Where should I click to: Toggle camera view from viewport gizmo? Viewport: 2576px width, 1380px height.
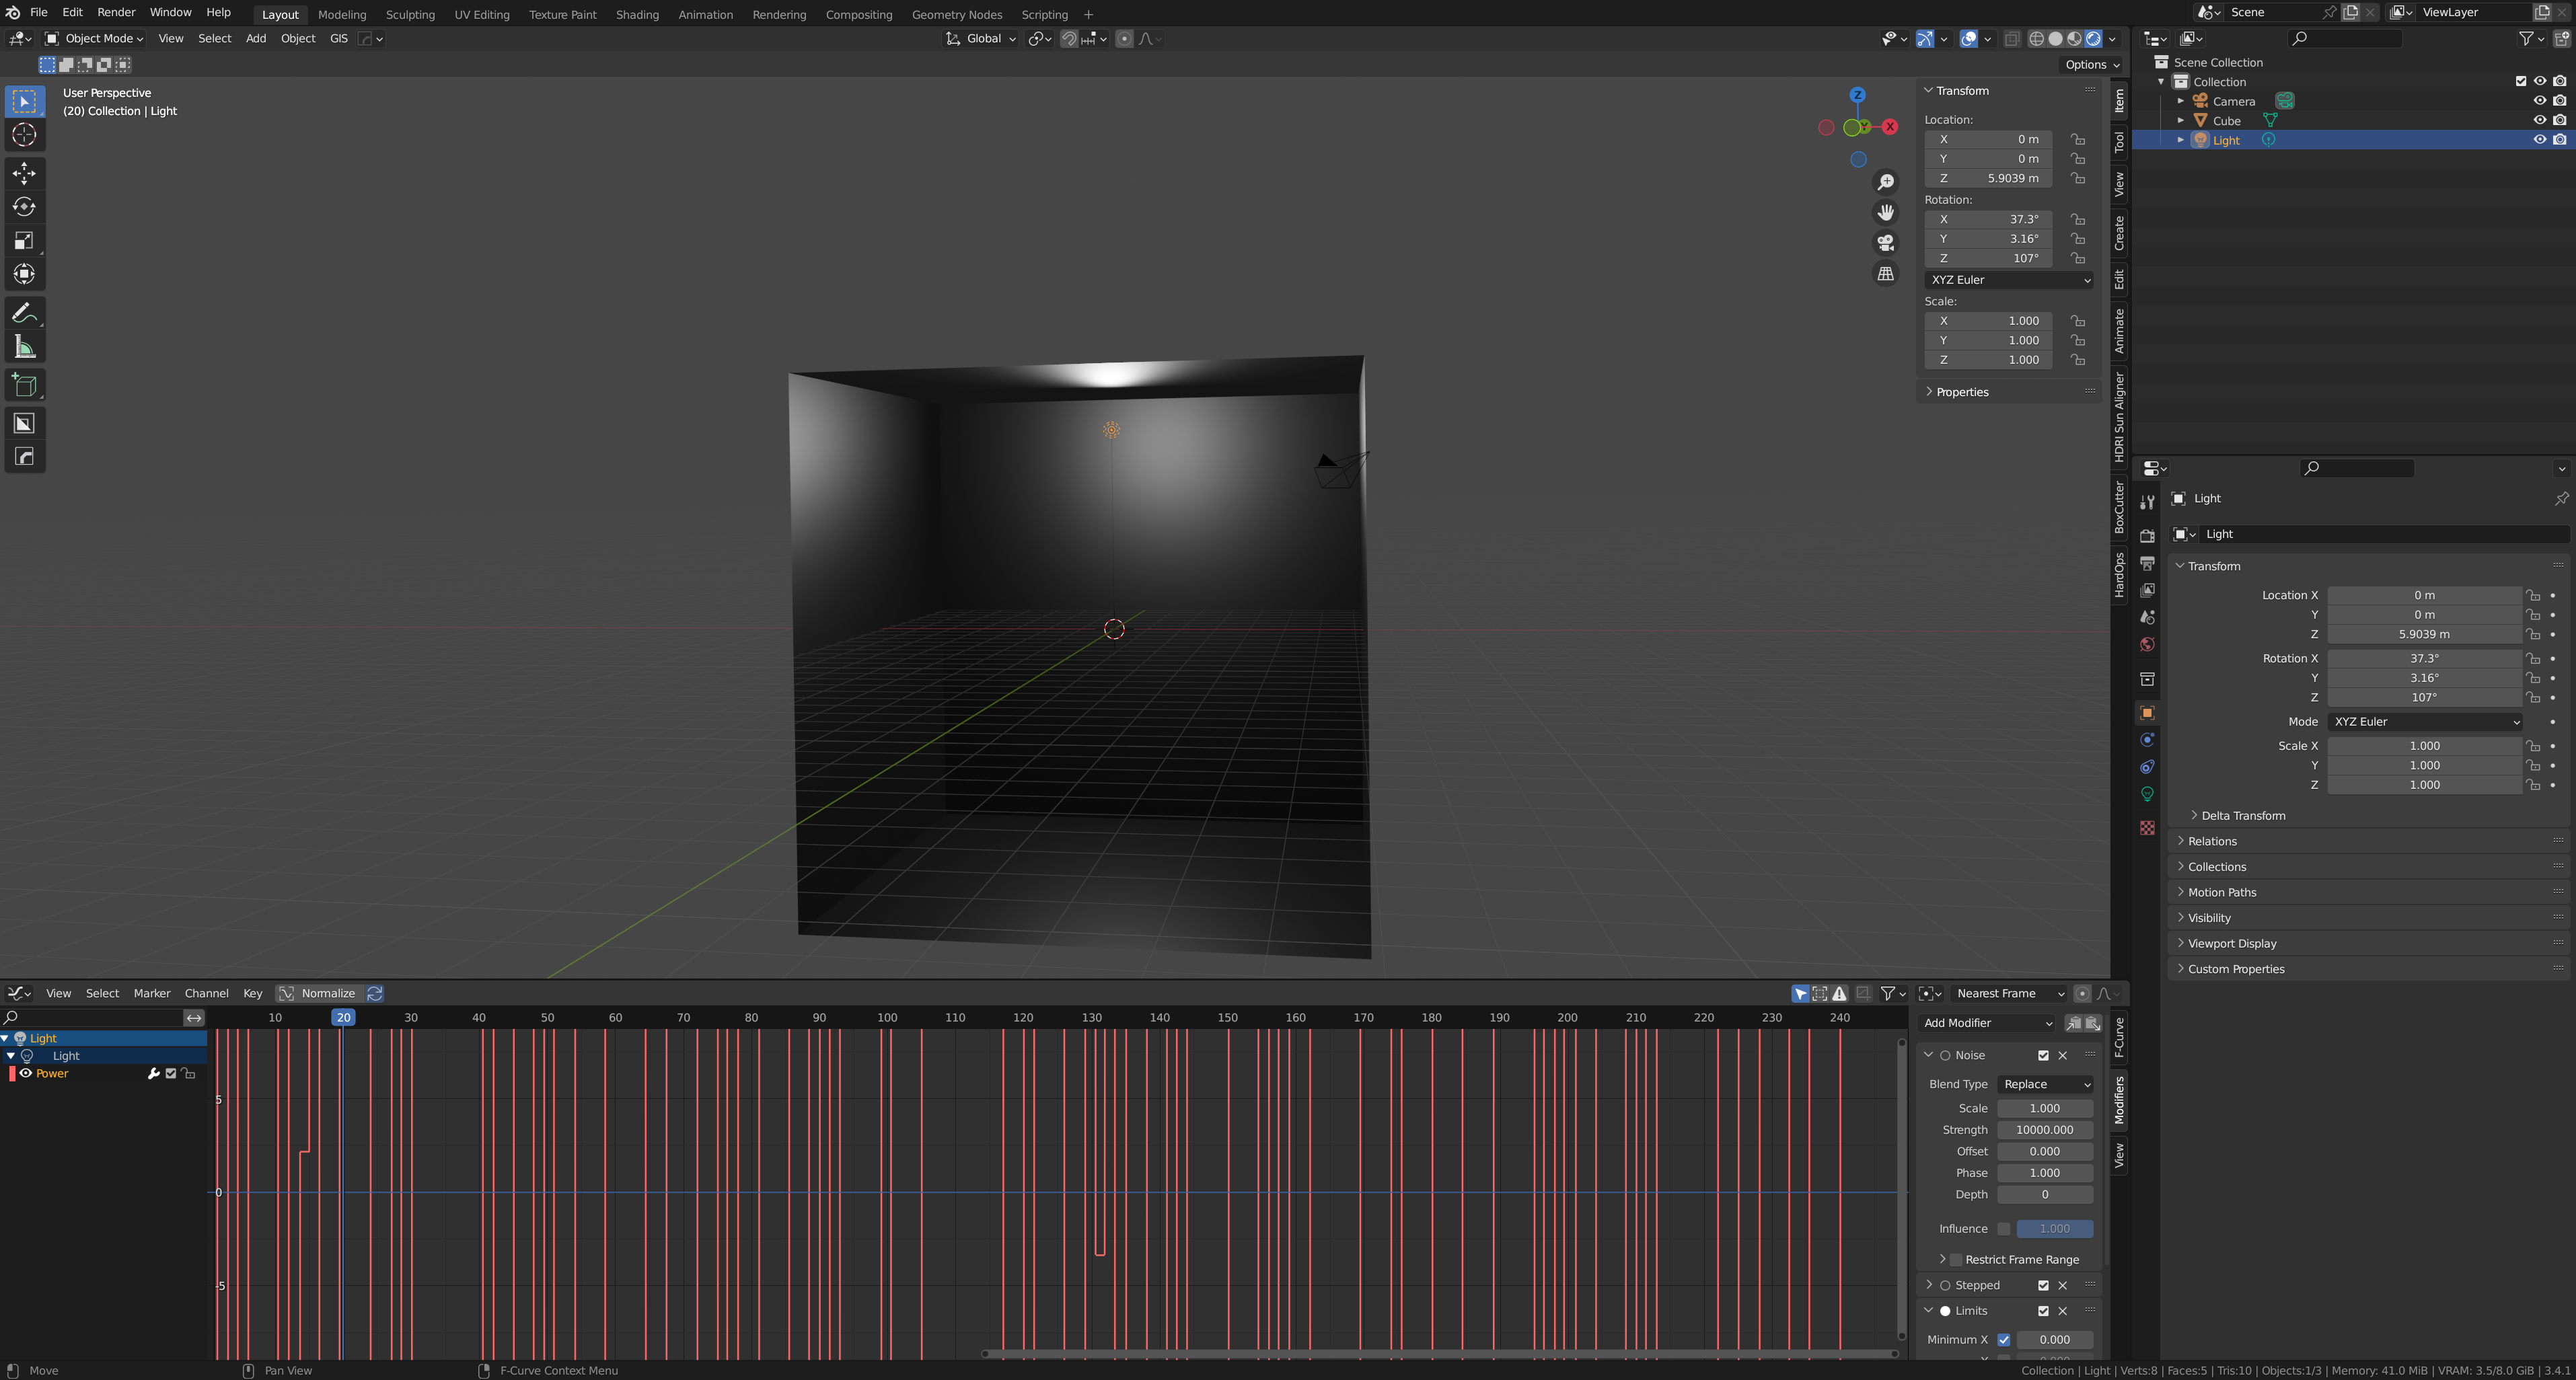[1885, 243]
